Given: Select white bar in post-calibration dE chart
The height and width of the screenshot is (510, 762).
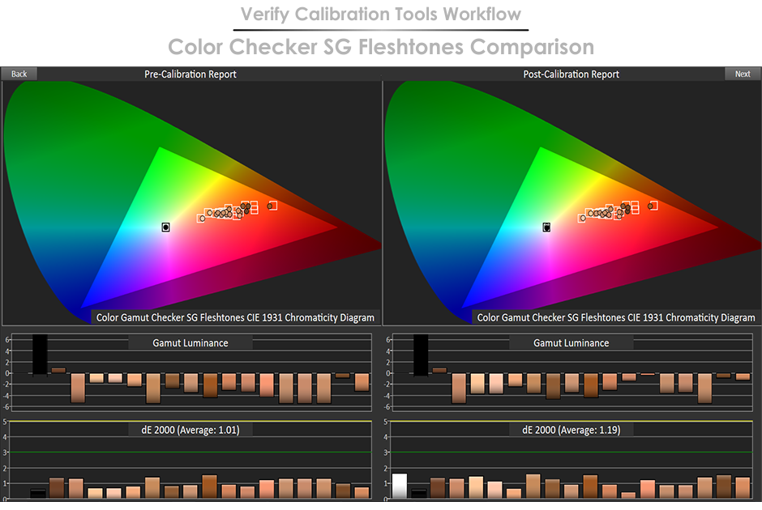Looking at the screenshot, I should 400,486.
